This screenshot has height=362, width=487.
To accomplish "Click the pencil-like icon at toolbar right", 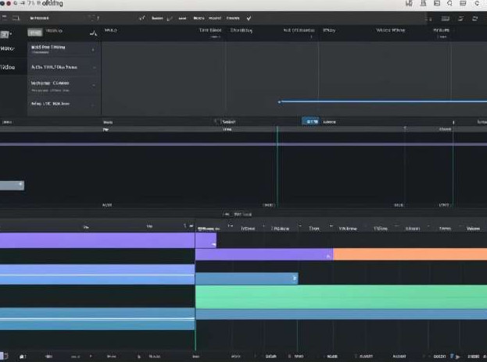I will coord(461,19).
